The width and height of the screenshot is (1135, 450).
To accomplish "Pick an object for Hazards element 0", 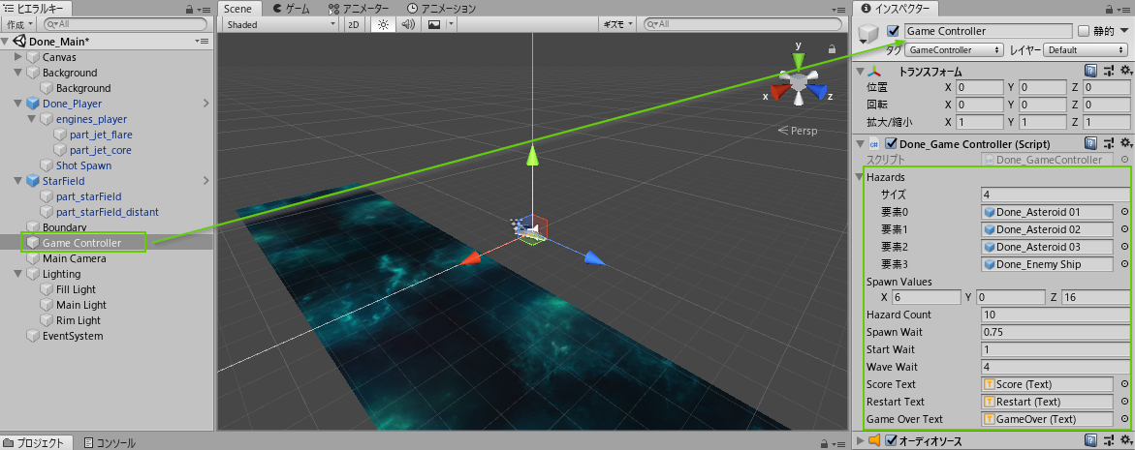I will coord(1125,212).
